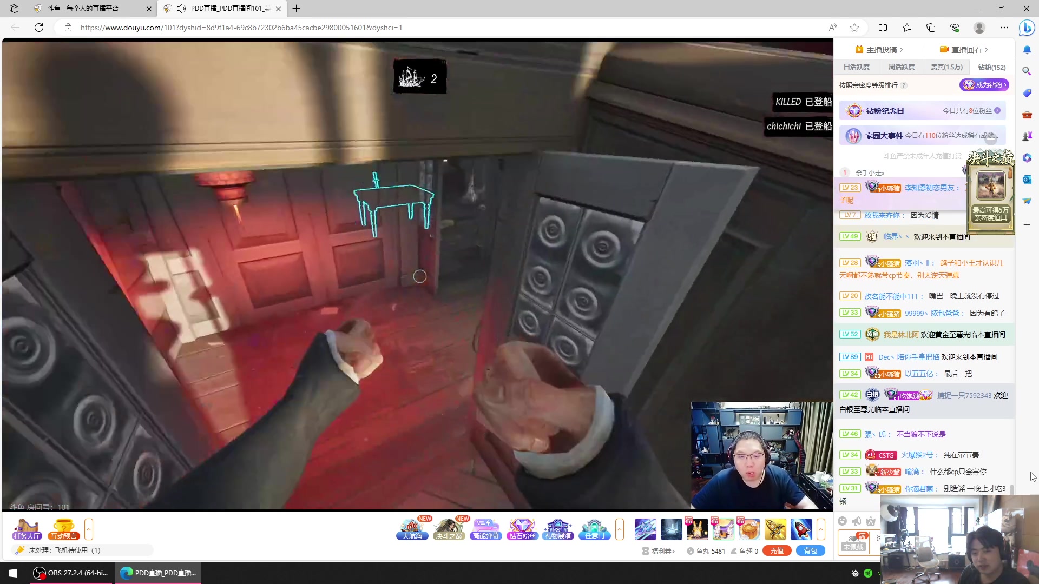The image size is (1039, 584).
Task: Expand the middle activities arrow
Action: point(620,529)
